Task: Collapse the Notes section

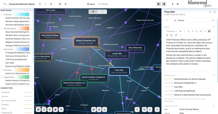Action: point(214,27)
